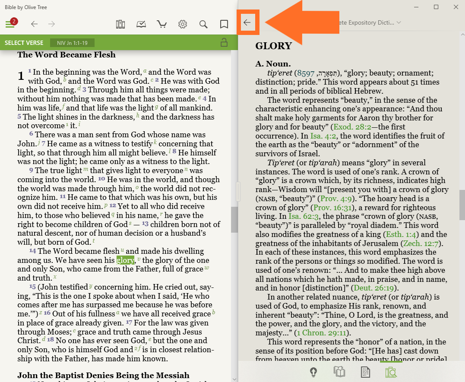This screenshot has height=382, width=465.
Task: Select the library lookup search tab
Action: click(x=391, y=372)
